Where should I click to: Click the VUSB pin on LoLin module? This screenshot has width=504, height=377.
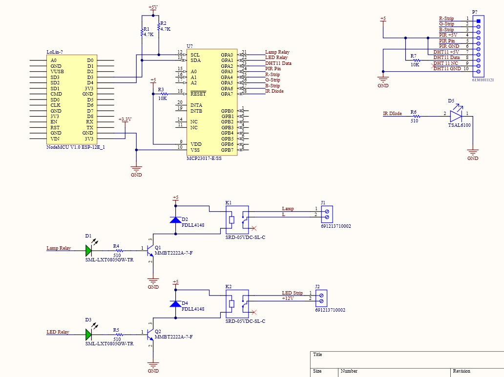(x=57, y=72)
